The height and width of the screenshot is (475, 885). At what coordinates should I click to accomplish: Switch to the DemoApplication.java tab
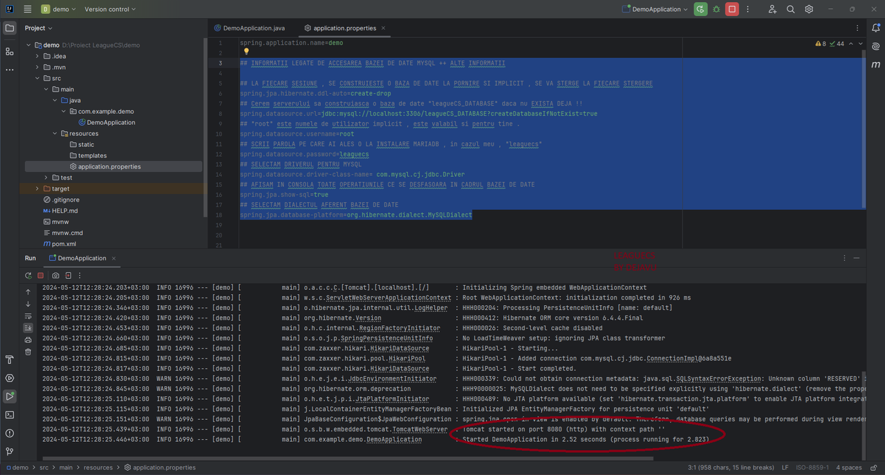tap(249, 28)
